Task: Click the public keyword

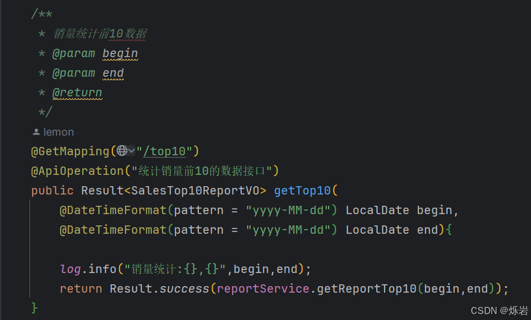Action: pos(52,190)
